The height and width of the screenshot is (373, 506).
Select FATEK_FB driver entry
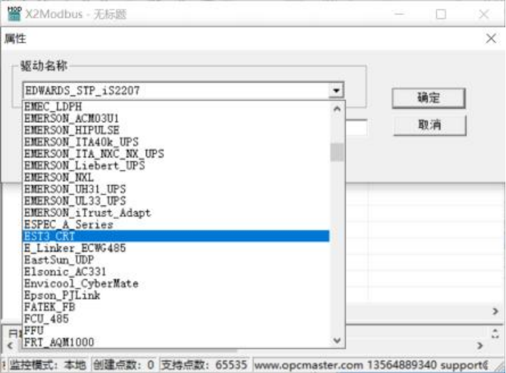point(176,307)
